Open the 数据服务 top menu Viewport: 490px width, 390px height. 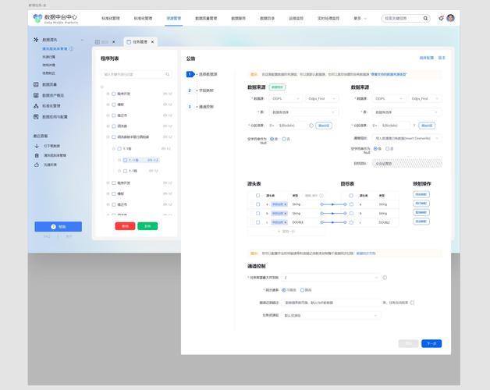click(238, 18)
